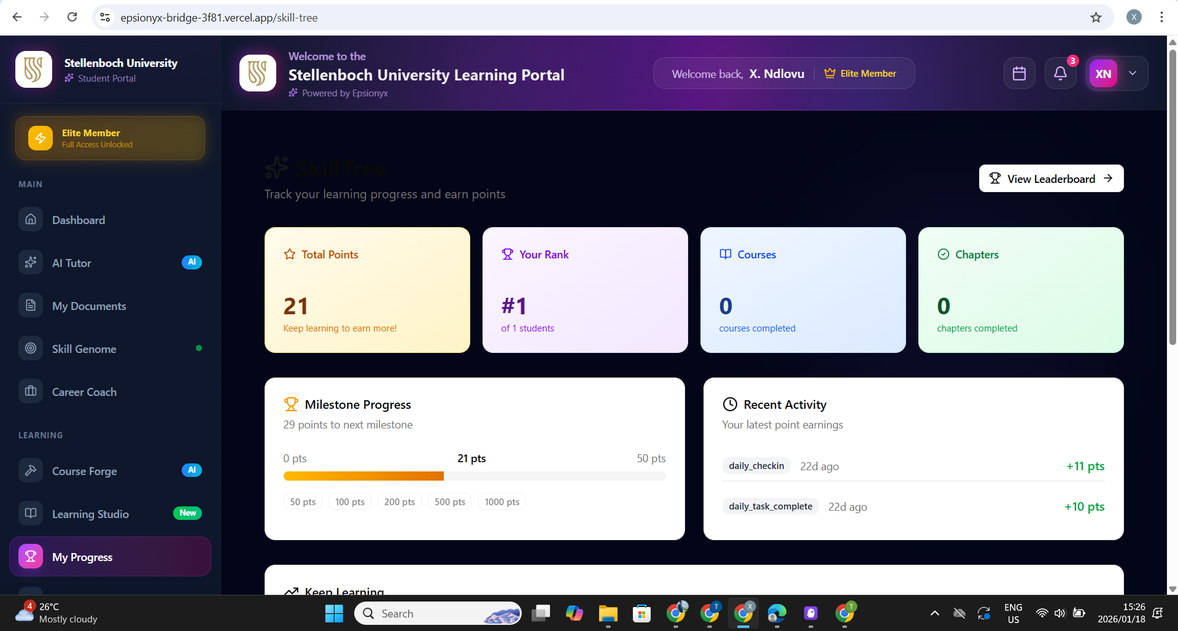Viewport: 1178px width, 631px height.
Task: Click the 'Welcome back, X. Ndlovu' greeting
Action: click(x=738, y=74)
